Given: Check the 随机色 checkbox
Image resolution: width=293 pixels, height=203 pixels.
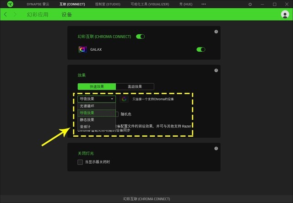Looking at the screenshot, I should click(x=117, y=114).
